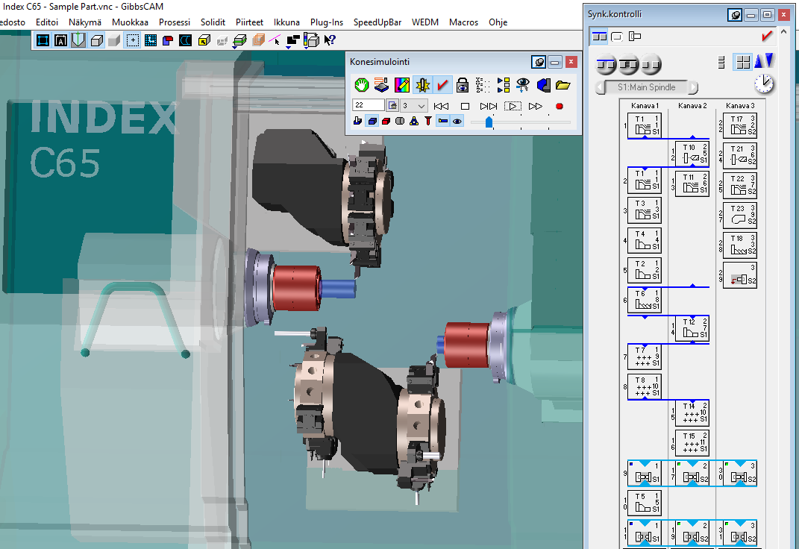Click the boxed letter A toolbar icon
799x549 pixels.
coord(60,40)
